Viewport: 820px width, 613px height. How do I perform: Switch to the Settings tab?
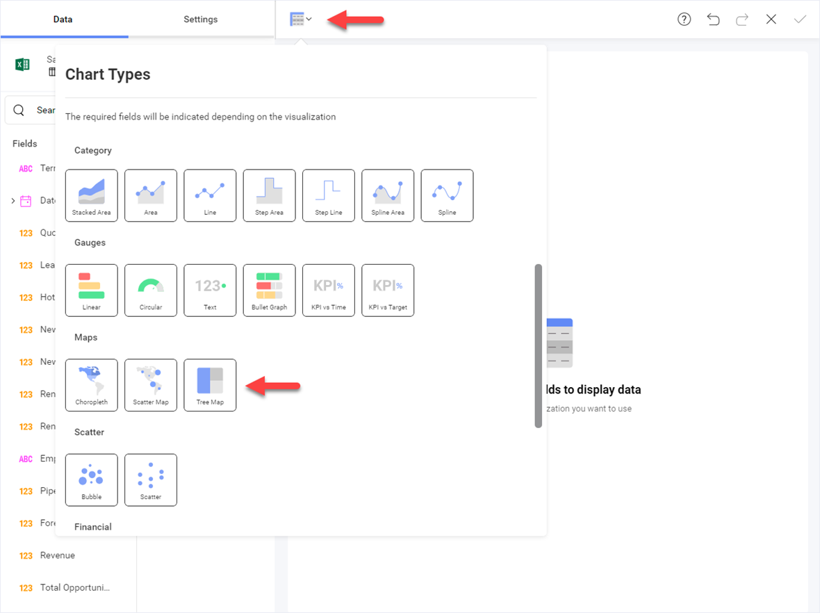tap(200, 19)
